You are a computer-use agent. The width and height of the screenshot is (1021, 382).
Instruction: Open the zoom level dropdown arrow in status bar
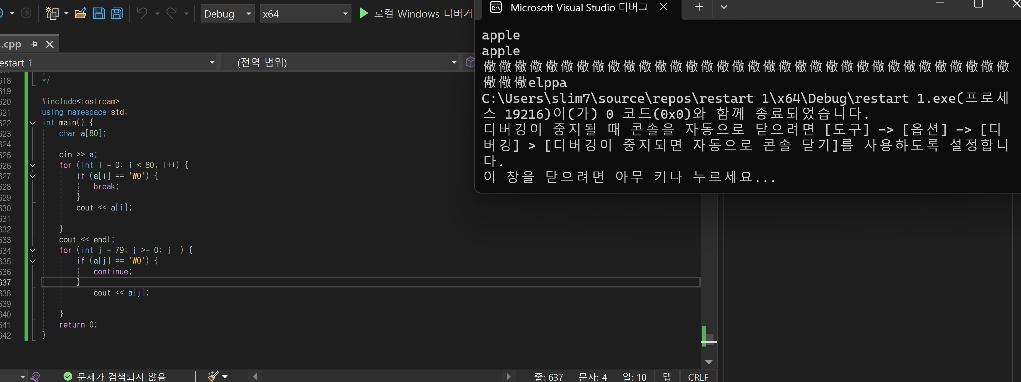tap(23, 376)
